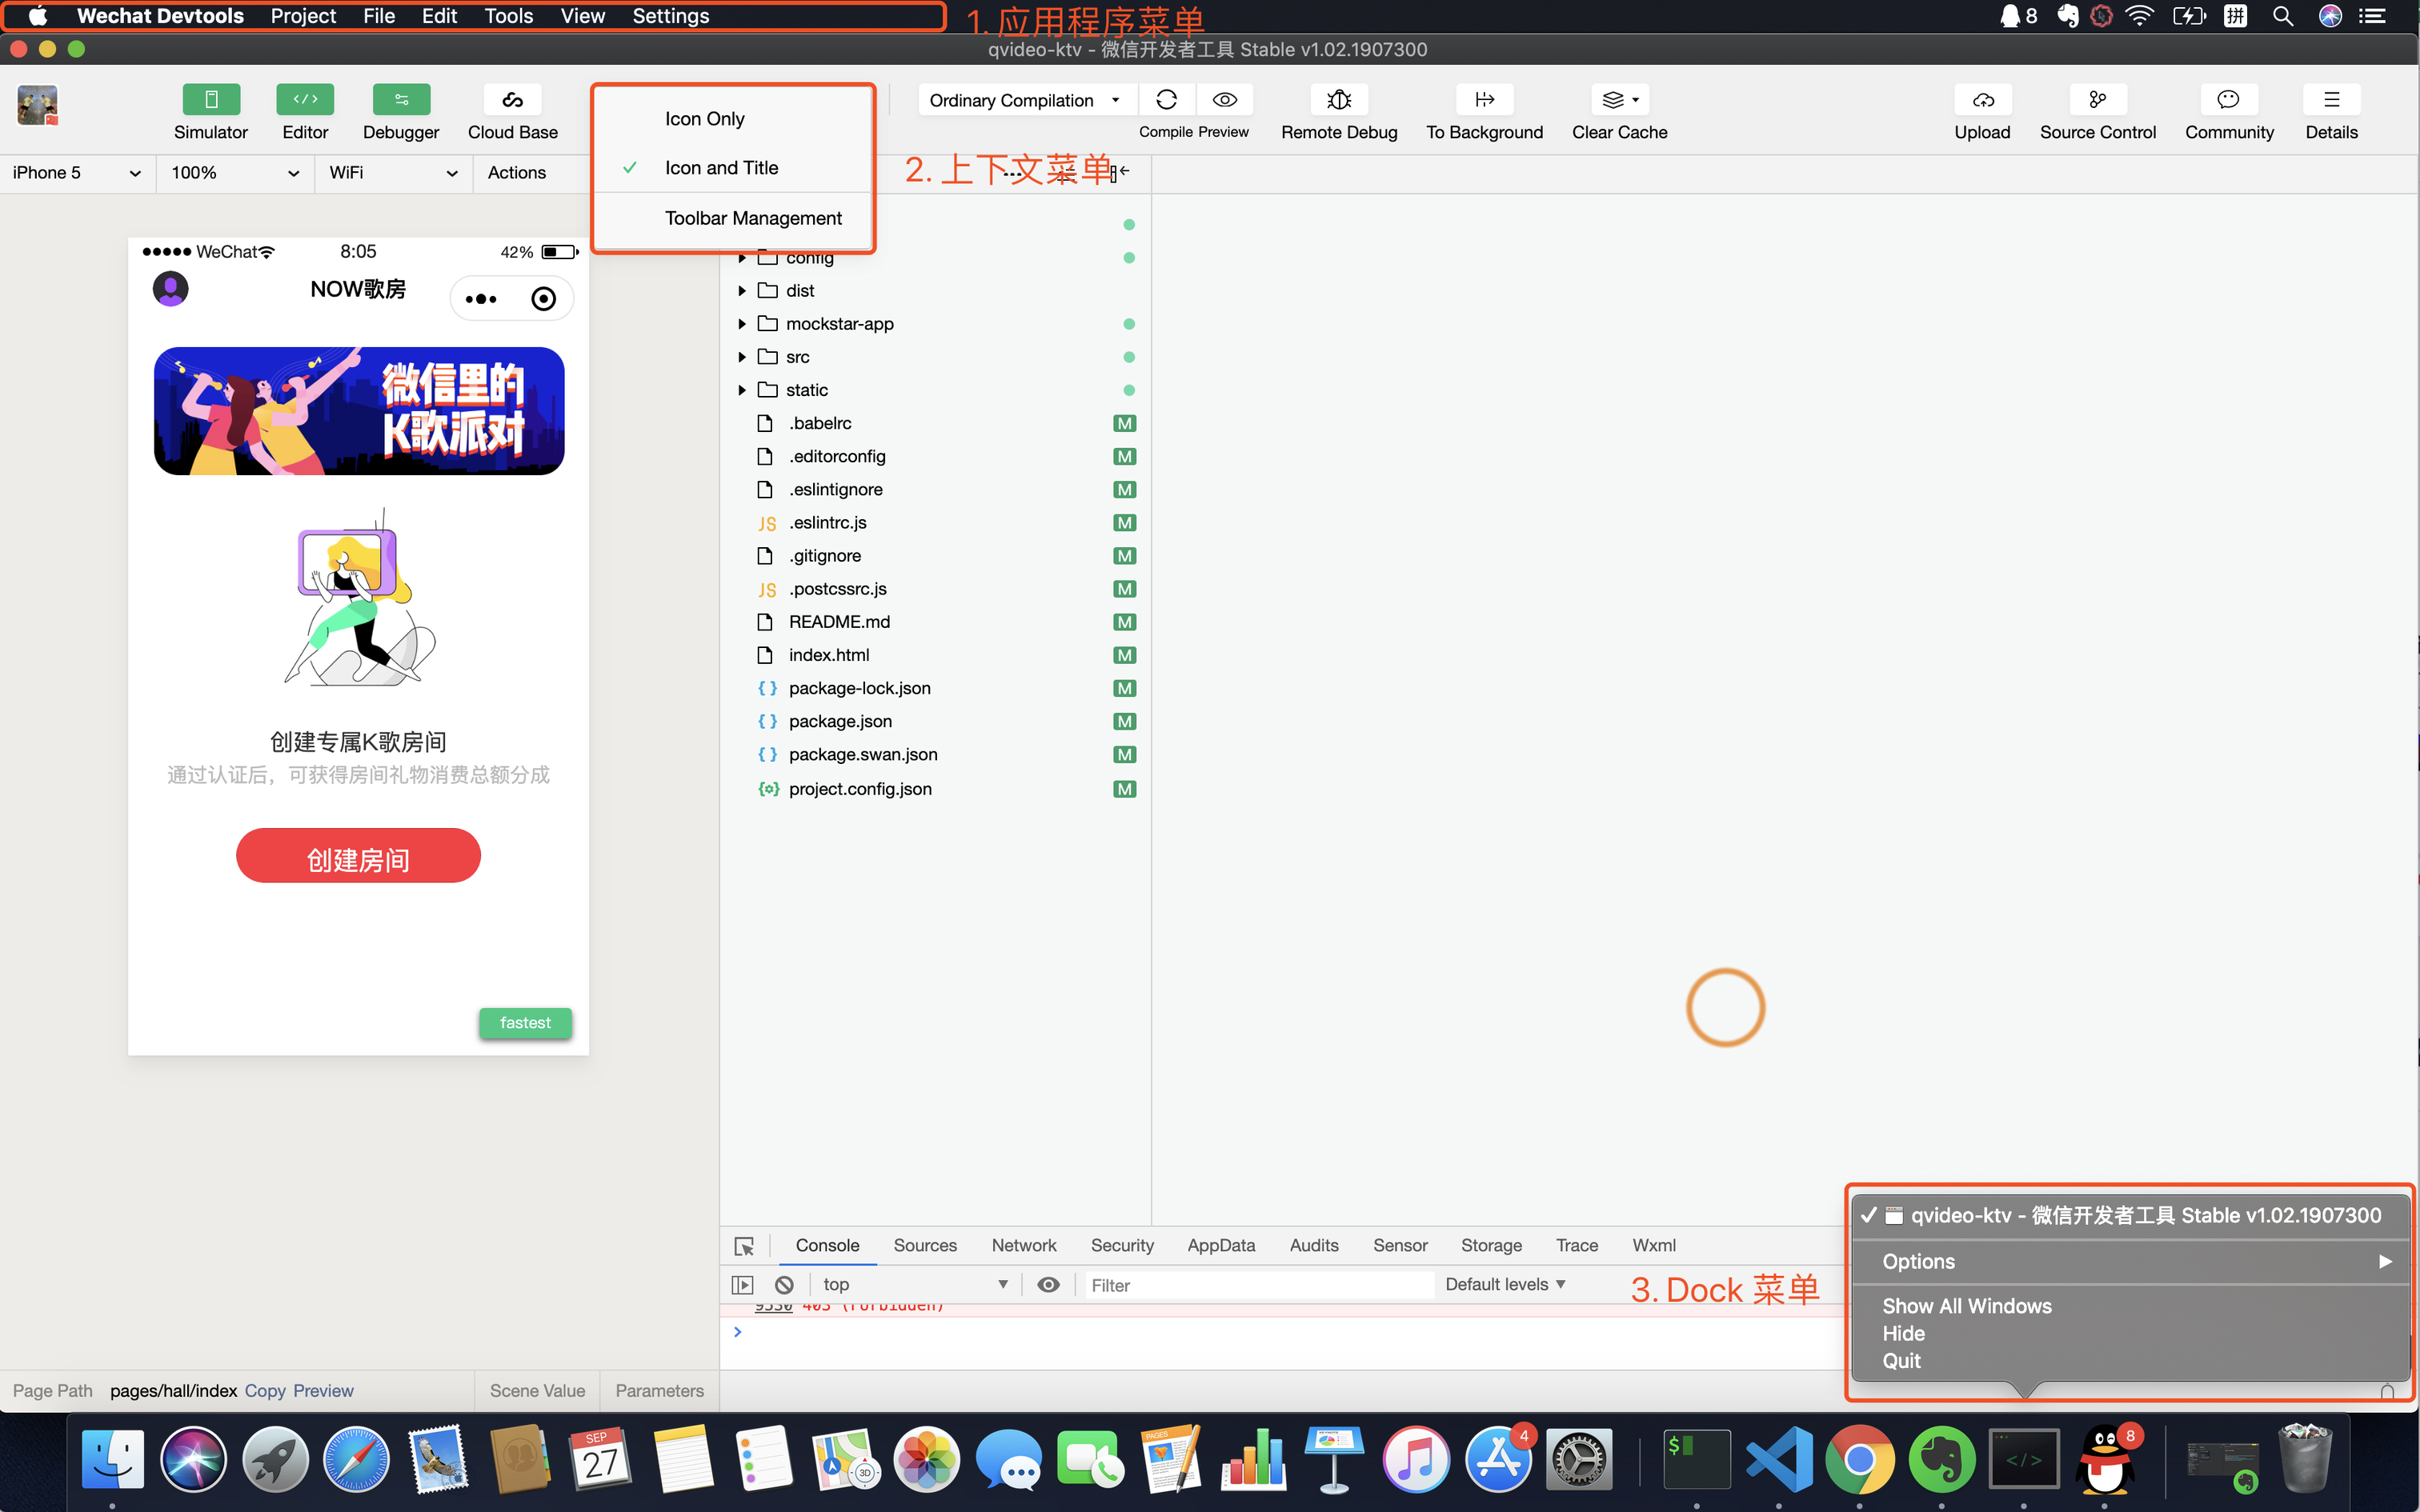Viewport: 2420px width, 1512px height.
Task: Switch to the AppData tab
Action: tap(1221, 1246)
